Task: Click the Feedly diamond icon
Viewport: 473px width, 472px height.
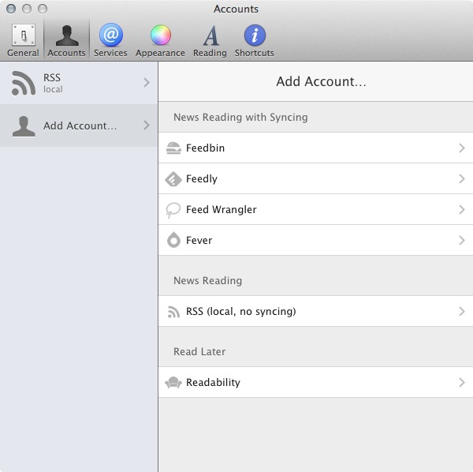Action: pos(173,178)
